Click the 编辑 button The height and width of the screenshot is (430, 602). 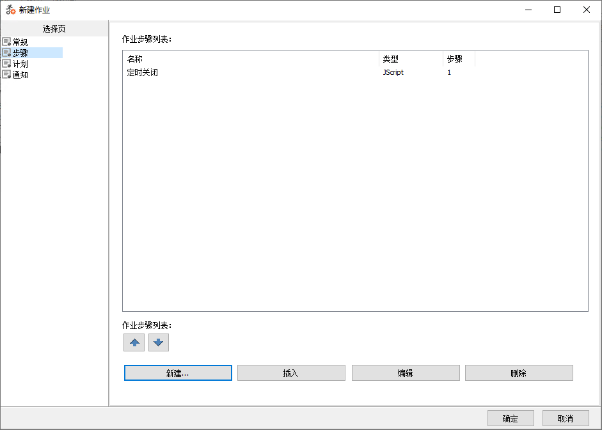(406, 373)
